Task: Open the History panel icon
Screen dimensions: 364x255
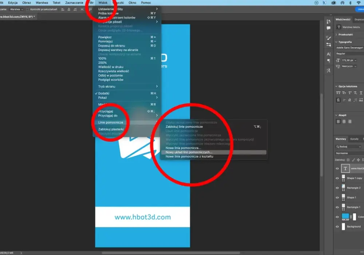Action: click(x=328, y=21)
